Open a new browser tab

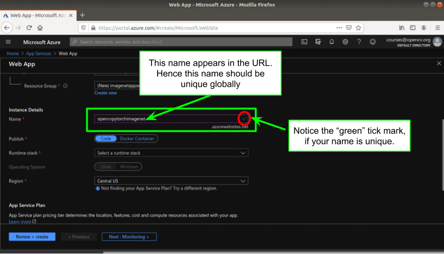[x=82, y=15]
